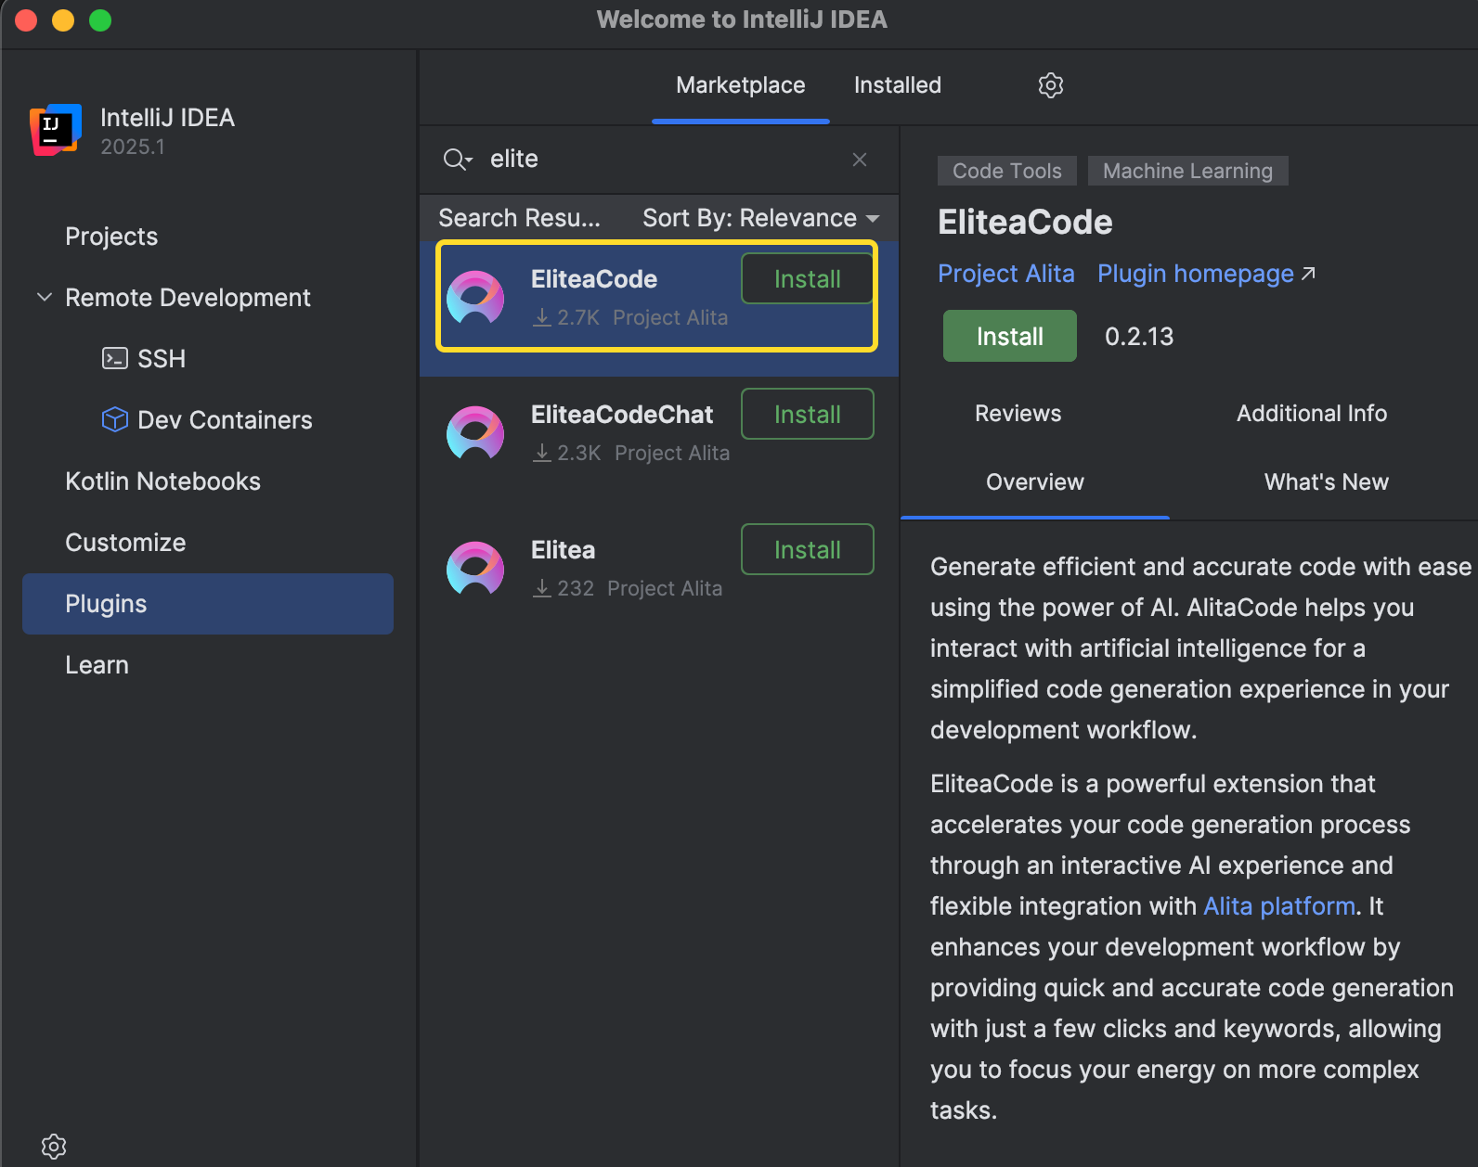Viewport: 1478px width, 1167px height.
Task: Open the What's New tab
Action: [1326, 482]
